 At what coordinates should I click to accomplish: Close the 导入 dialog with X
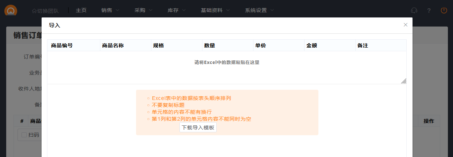(x=405, y=25)
